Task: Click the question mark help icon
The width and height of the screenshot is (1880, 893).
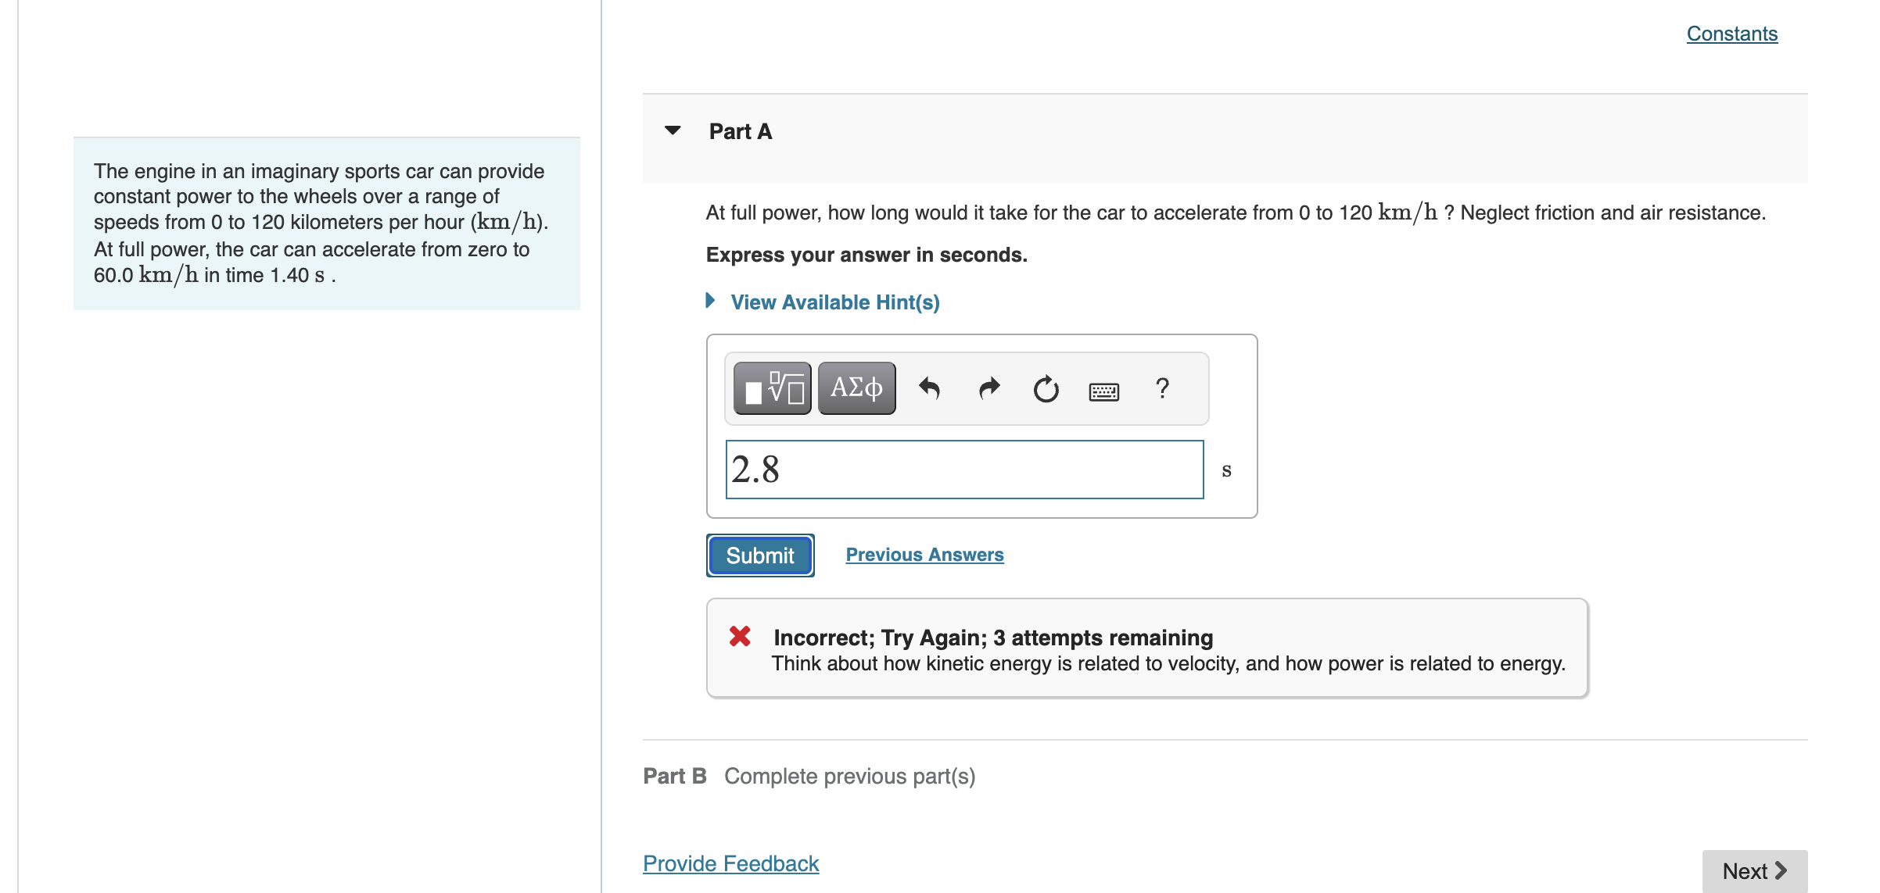Action: coord(1162,388)
